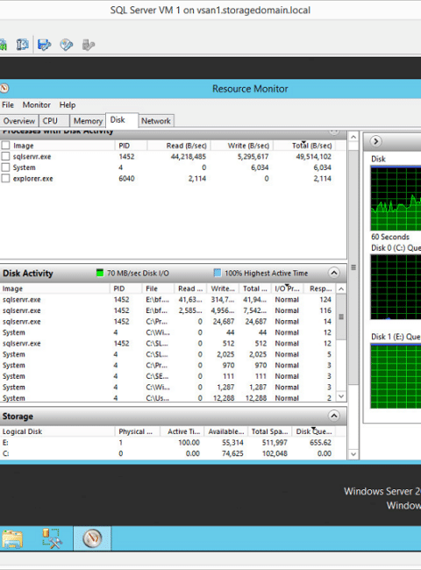The height and width of the screenshot is (570, 421).
Task: Click the CD/DVD connect toolbar icon
Action: 66,45
